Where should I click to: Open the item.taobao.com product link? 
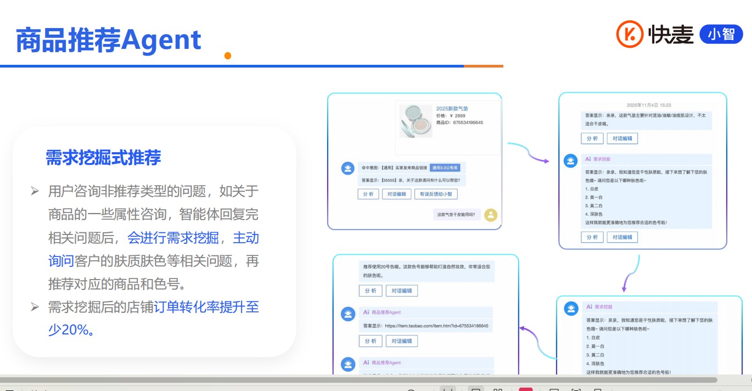[x=436, y=326]
